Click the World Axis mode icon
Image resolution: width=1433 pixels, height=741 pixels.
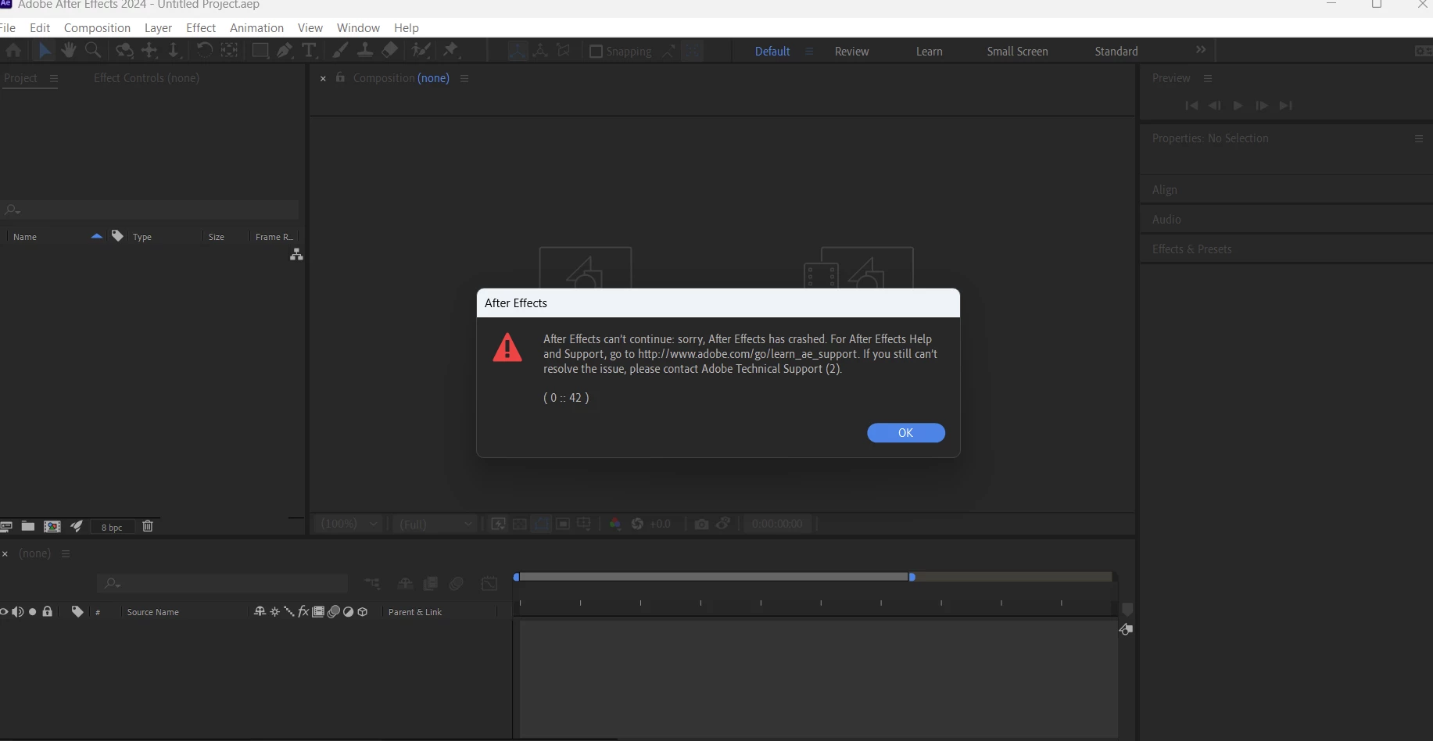540,51
